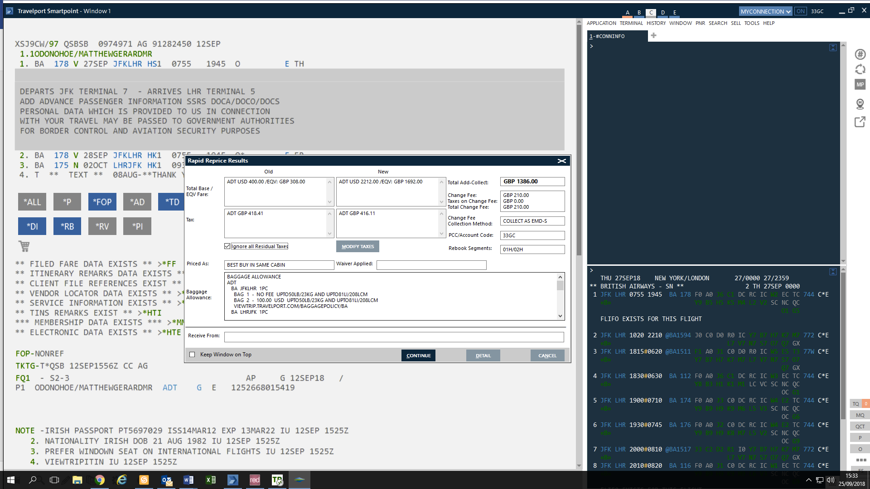The height and width of the screenshot is (489, 870).
Task: Open Windows Start menu
Action: 11,480
